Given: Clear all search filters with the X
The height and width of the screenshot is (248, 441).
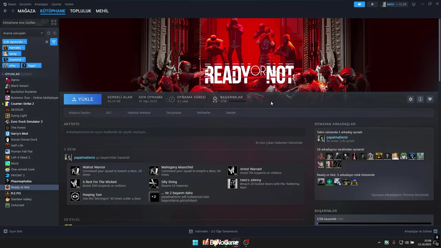Looking at the screenshot, I should pyautogui.click(x=47, y=42).
